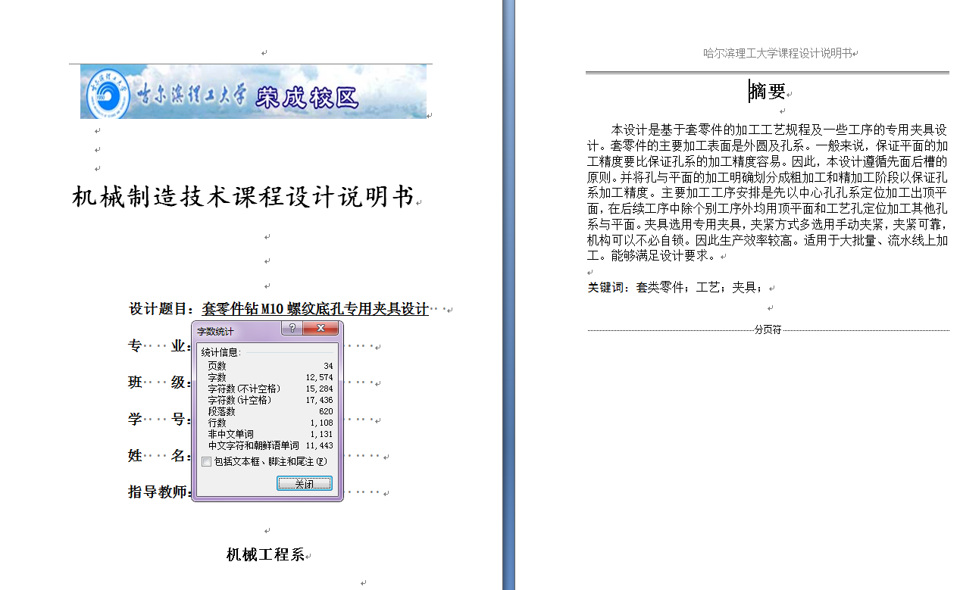The width and height of the screenshot is (960, 590).
Task: Click the page header 哈尔滨理工大学课程设计说明书
Action: point(777,53)
